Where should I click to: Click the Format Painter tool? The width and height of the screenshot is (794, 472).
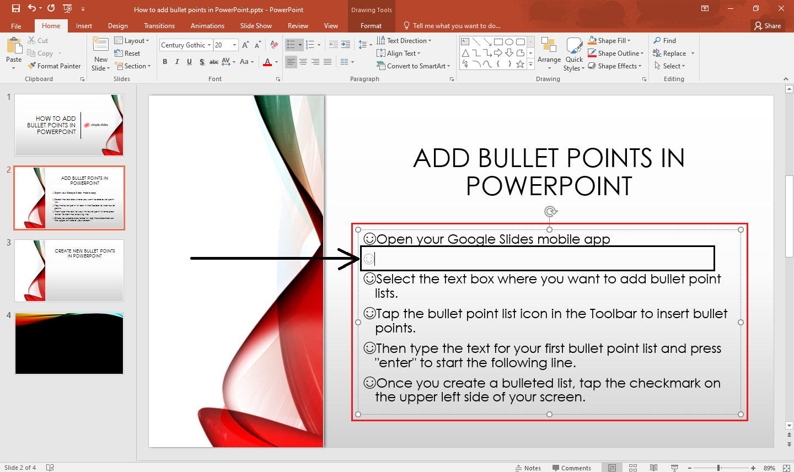[54, 66]
